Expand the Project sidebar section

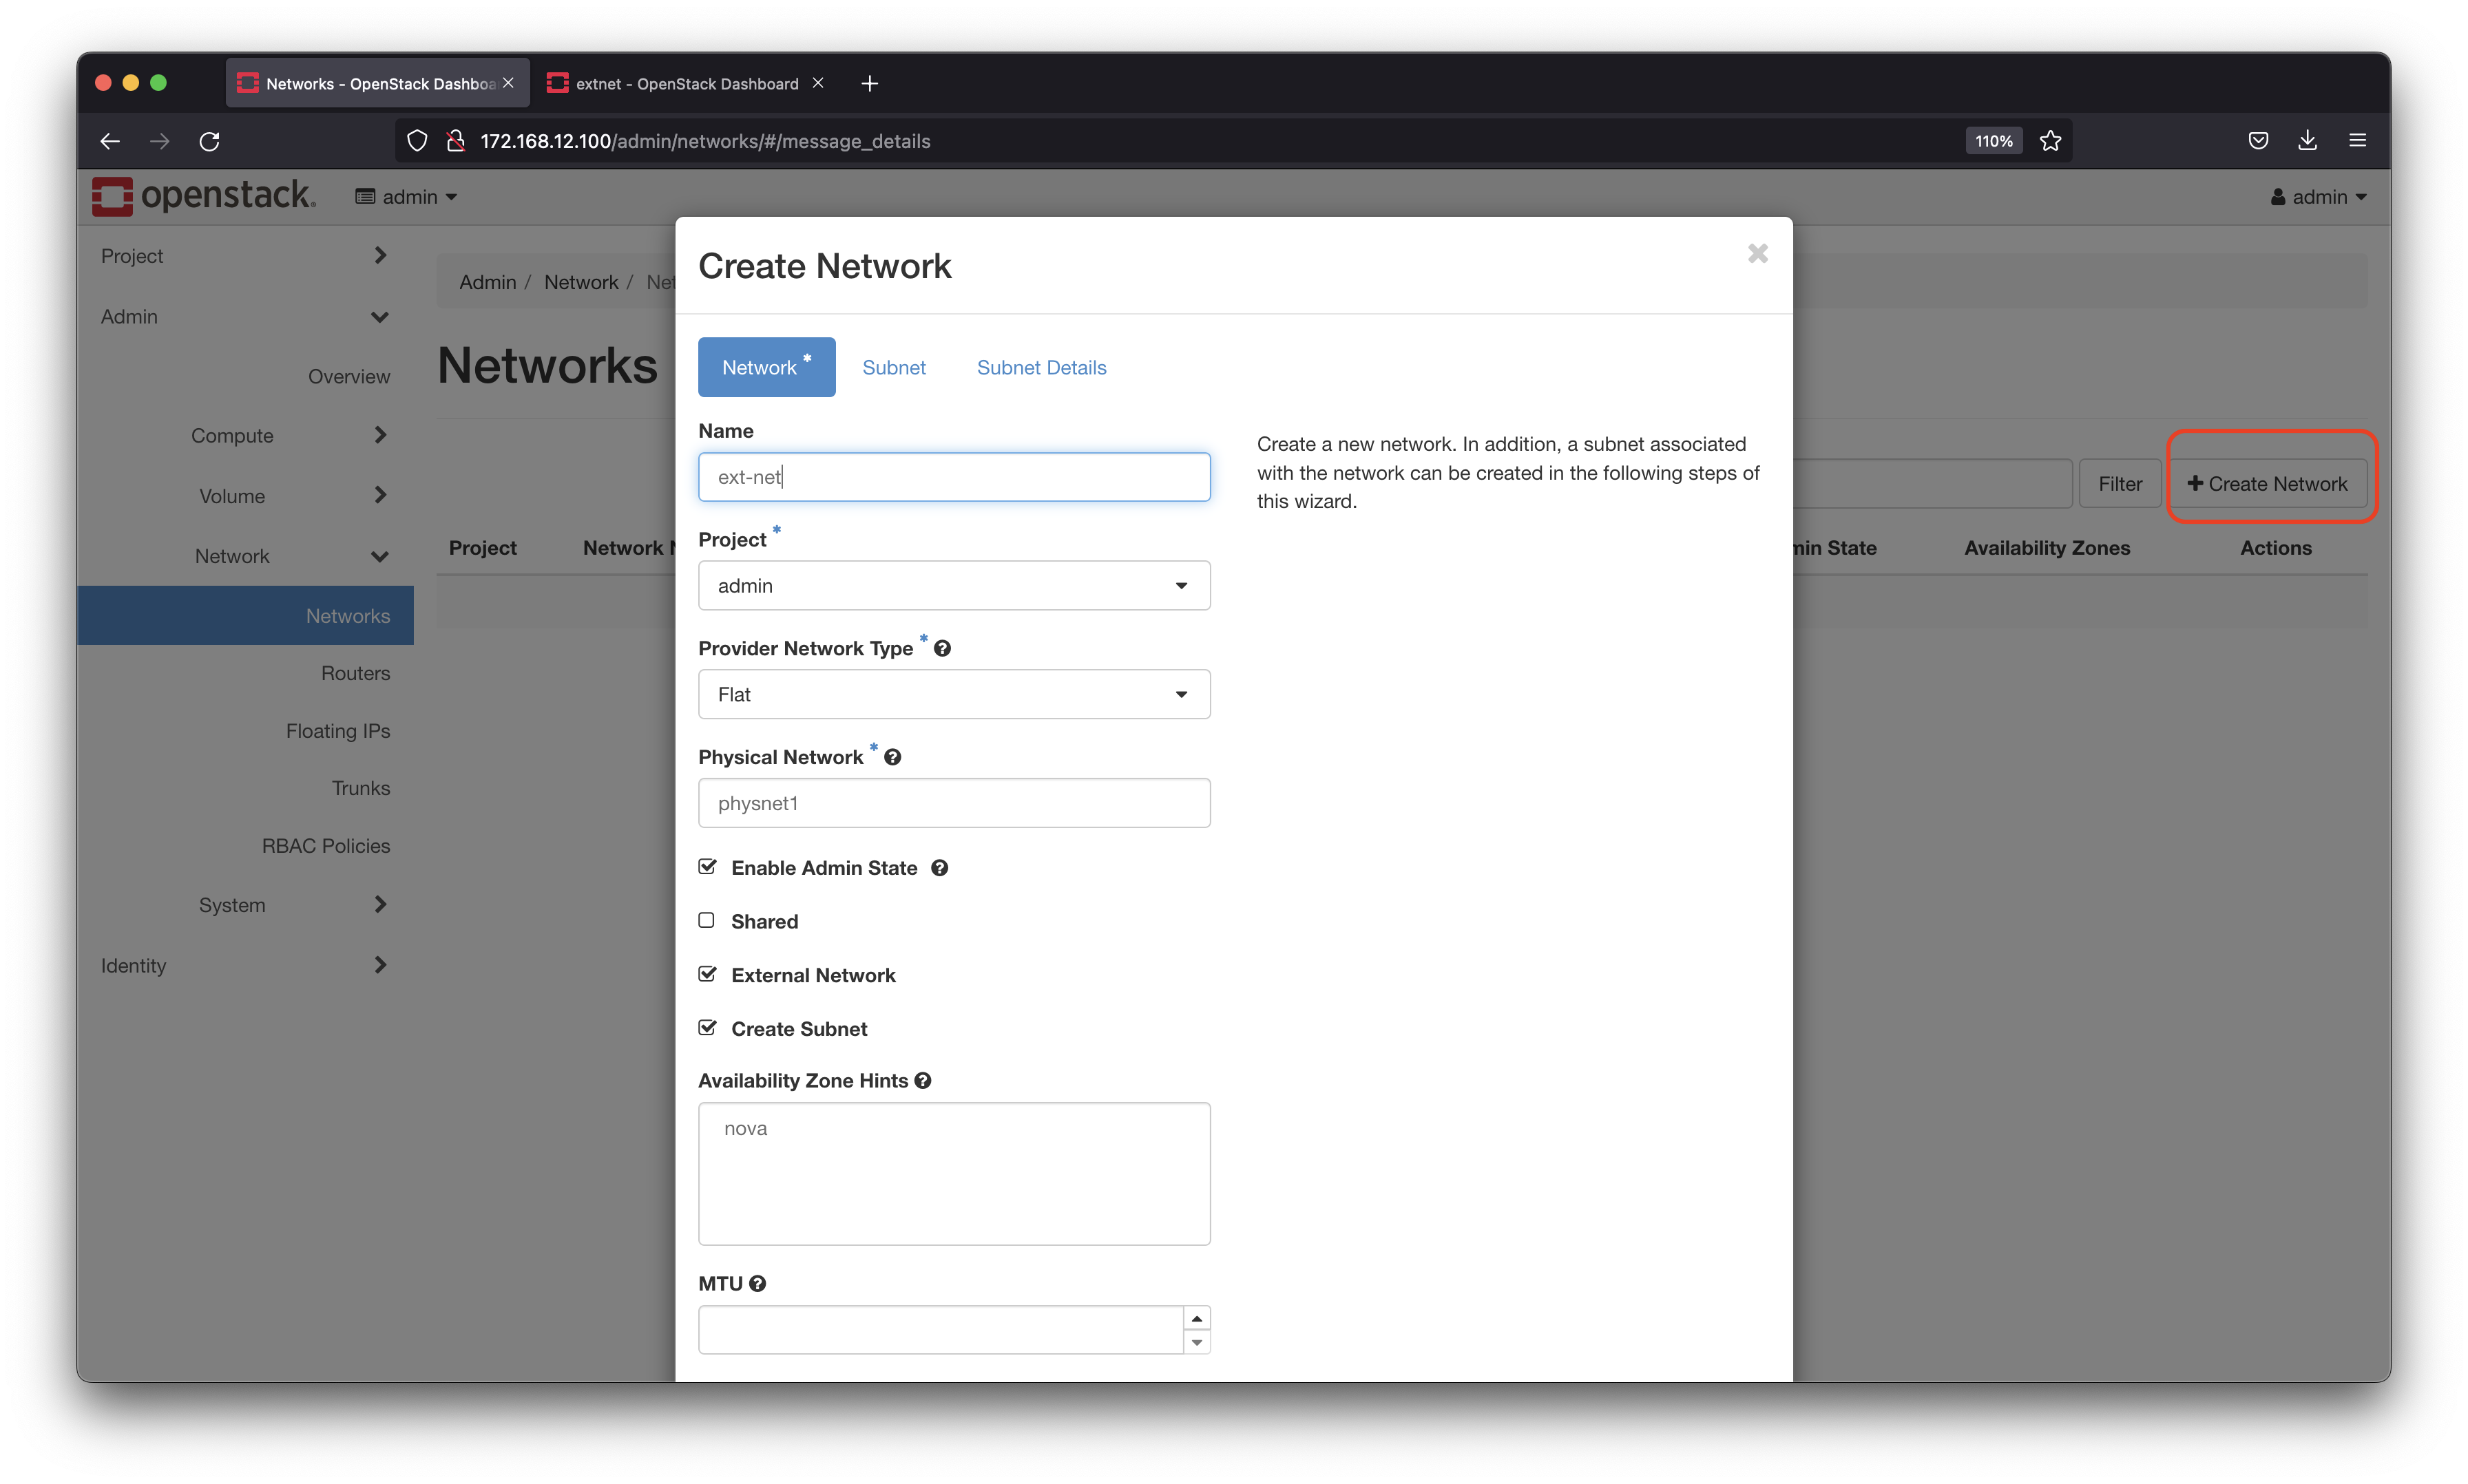[x=244, y=256]
